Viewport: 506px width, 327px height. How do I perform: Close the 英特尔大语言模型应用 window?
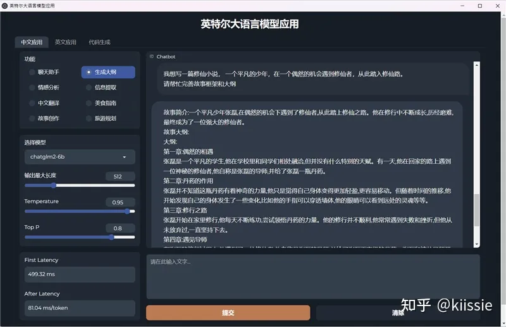pyautogui.click(x=498, y=6)
